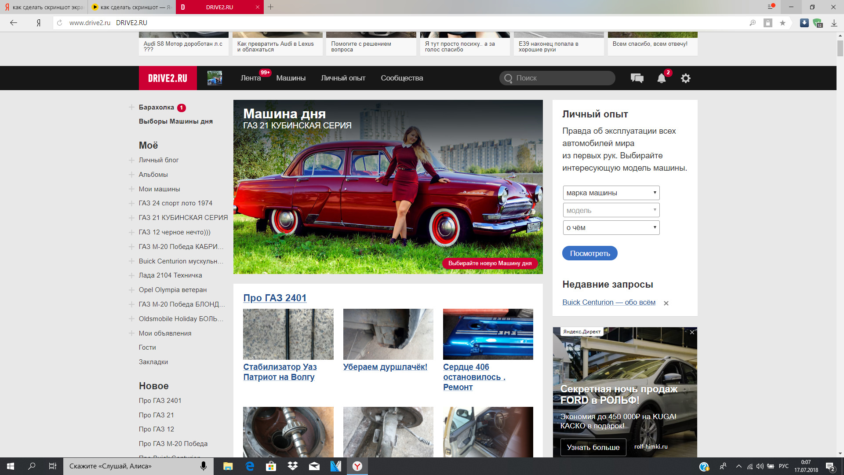Expand the Личный блог plus icon

[131, 160]
